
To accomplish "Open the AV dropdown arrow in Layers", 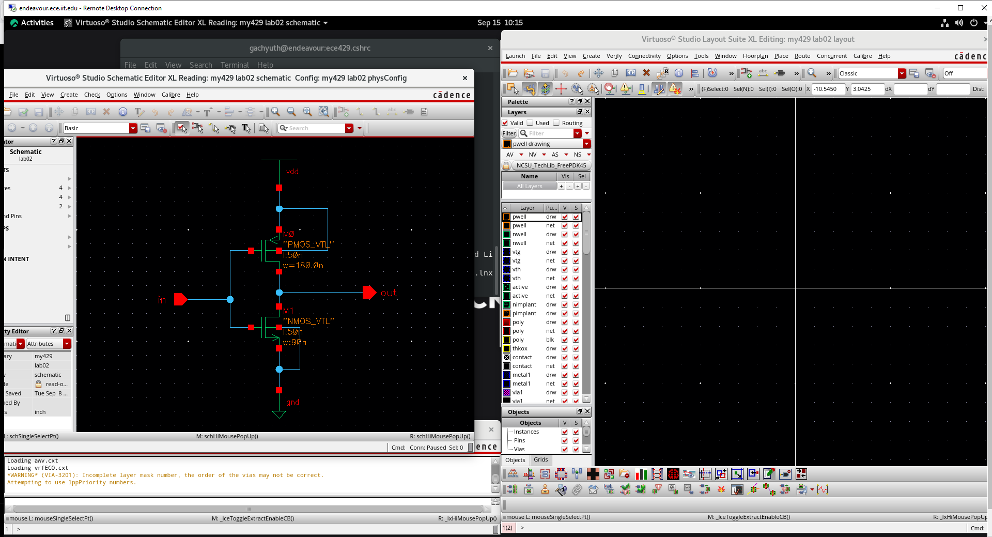I will (521, 155).
